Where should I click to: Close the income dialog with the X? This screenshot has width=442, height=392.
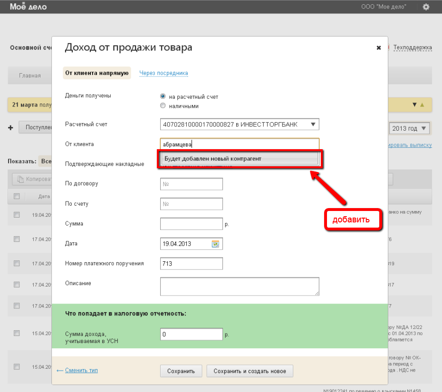(379, 48)
